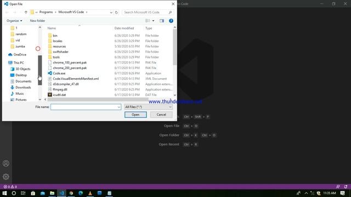The width and height of the screenshot is (351, 197).
Task: Open the address bar path history dropdown
Action: click(111, 12)
